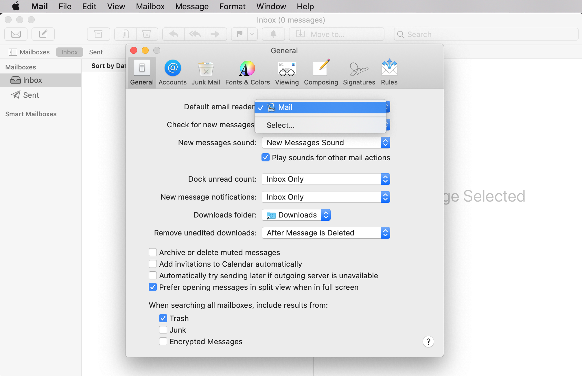Open the Edit menu
The height and width of the screenshot is (376, 582).
(89, 6)
